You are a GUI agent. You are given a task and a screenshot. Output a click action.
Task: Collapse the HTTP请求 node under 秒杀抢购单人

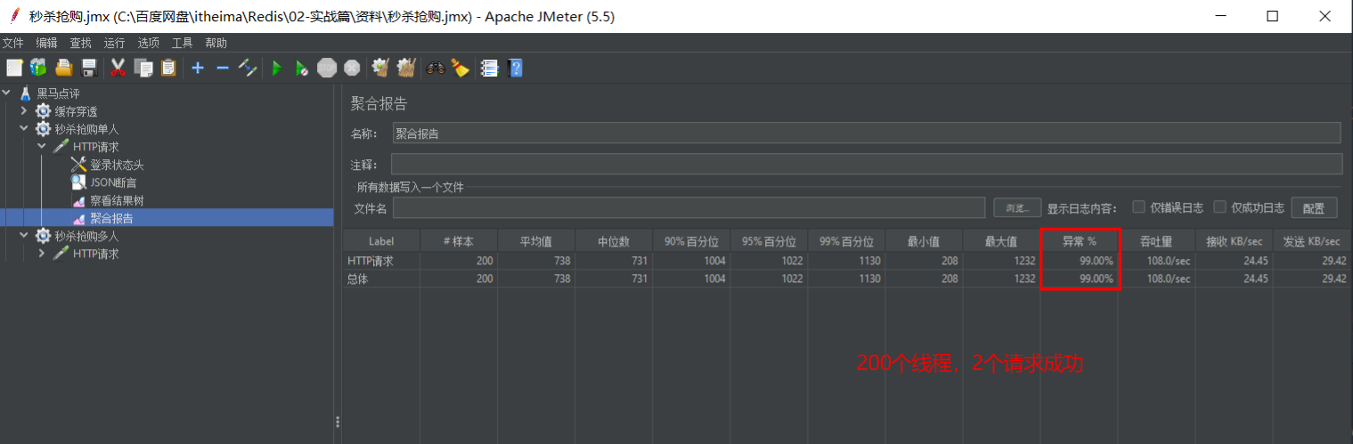42,147
